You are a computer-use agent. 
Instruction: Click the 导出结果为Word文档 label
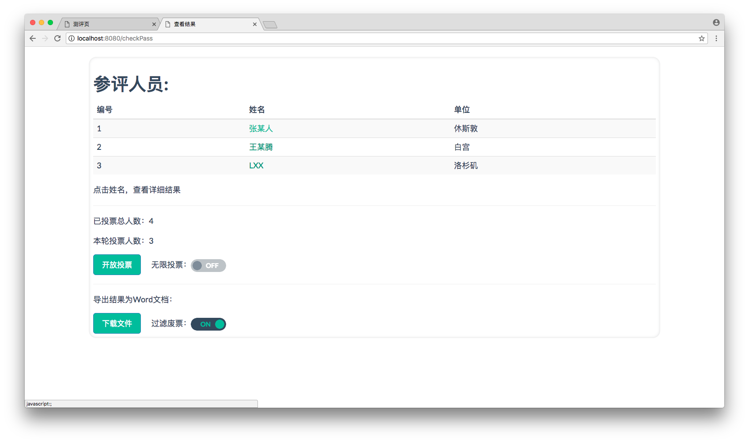pos(133,299)
